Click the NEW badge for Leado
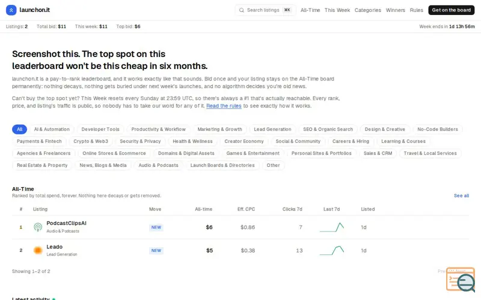 156,250
